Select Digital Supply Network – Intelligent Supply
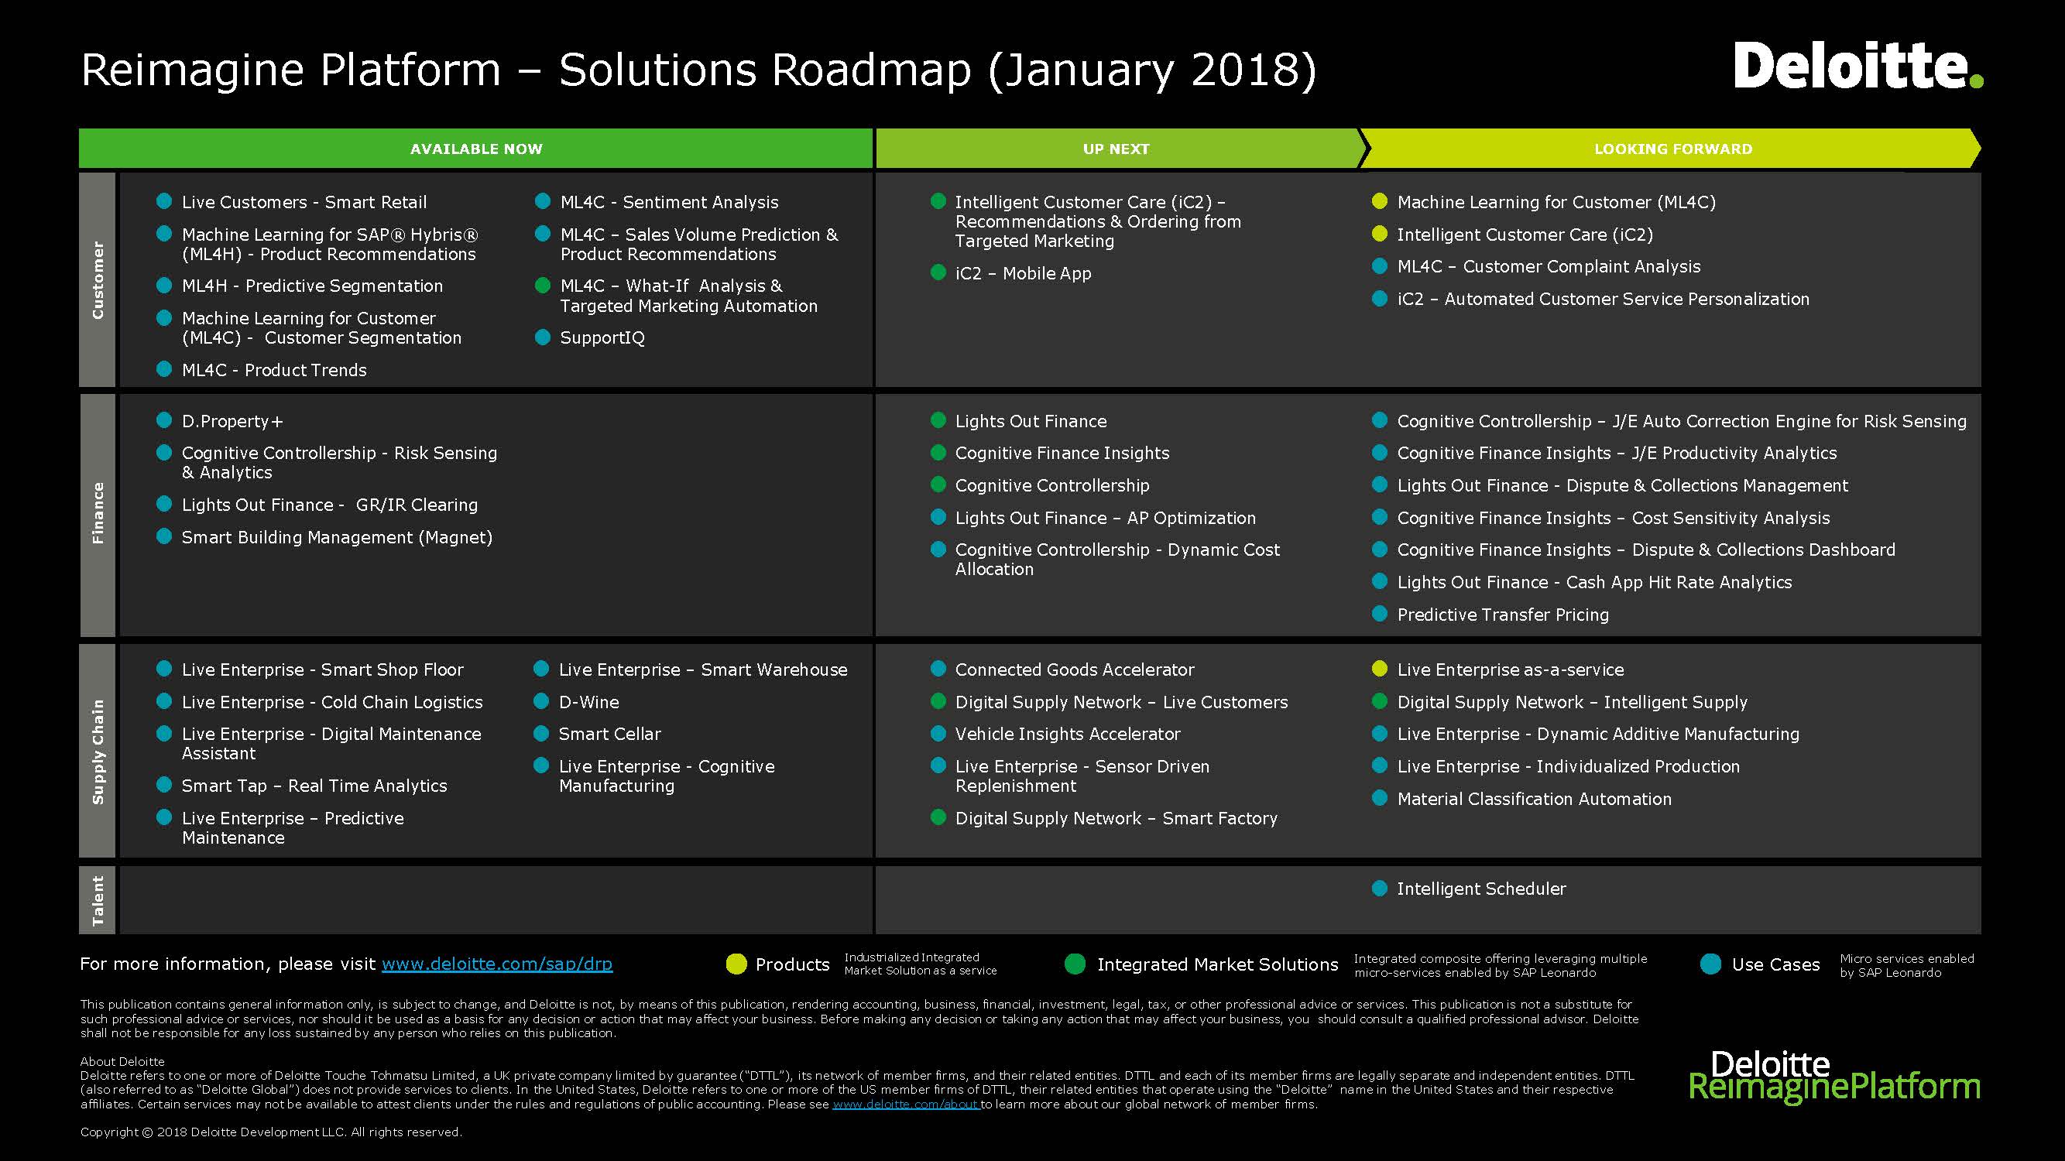This screenshot has width=2065, height=1161. click(1572, 703)
